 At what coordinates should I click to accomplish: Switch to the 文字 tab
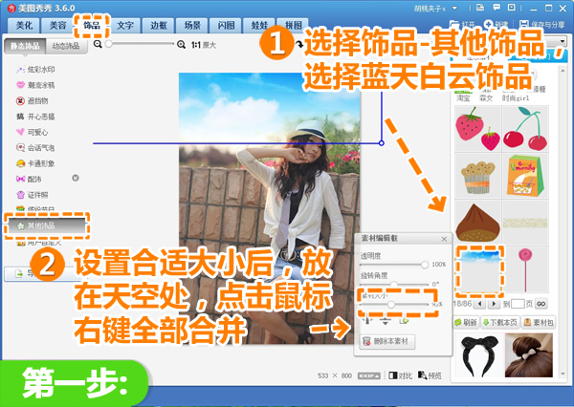pyautogui.click(x=125, y=26)
